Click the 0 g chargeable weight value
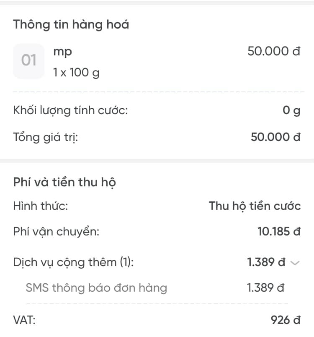Screen dimensions: 314x337 pos(291,111)
